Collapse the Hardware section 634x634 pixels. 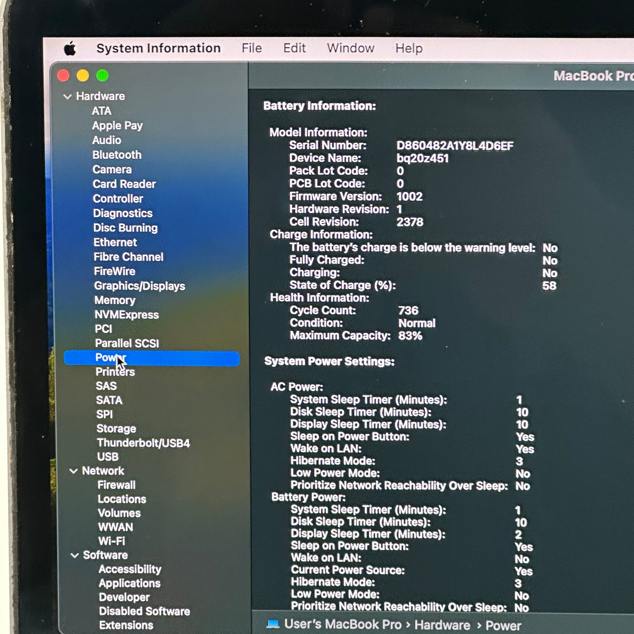click(67, 97)
